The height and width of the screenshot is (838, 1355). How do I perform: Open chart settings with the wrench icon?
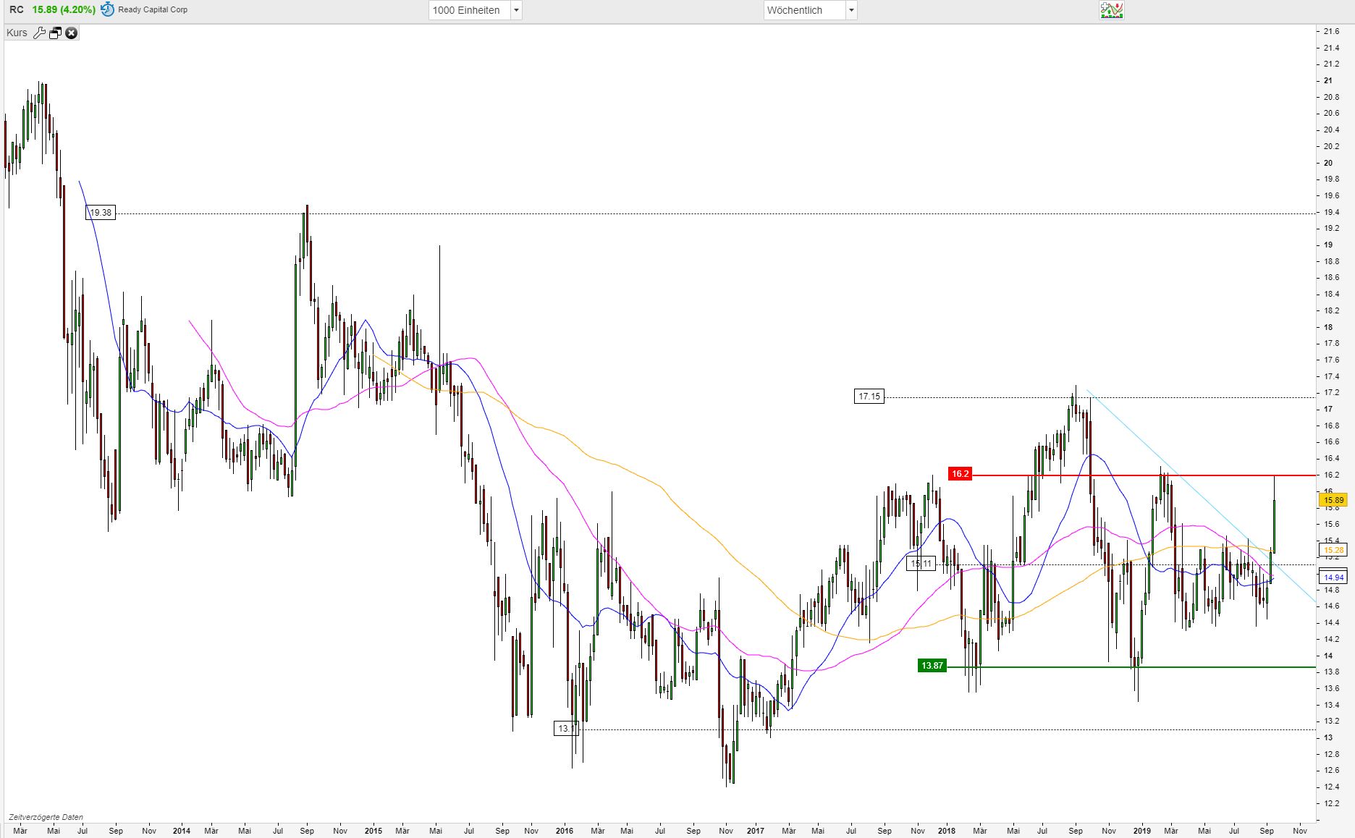click(39, 33)
